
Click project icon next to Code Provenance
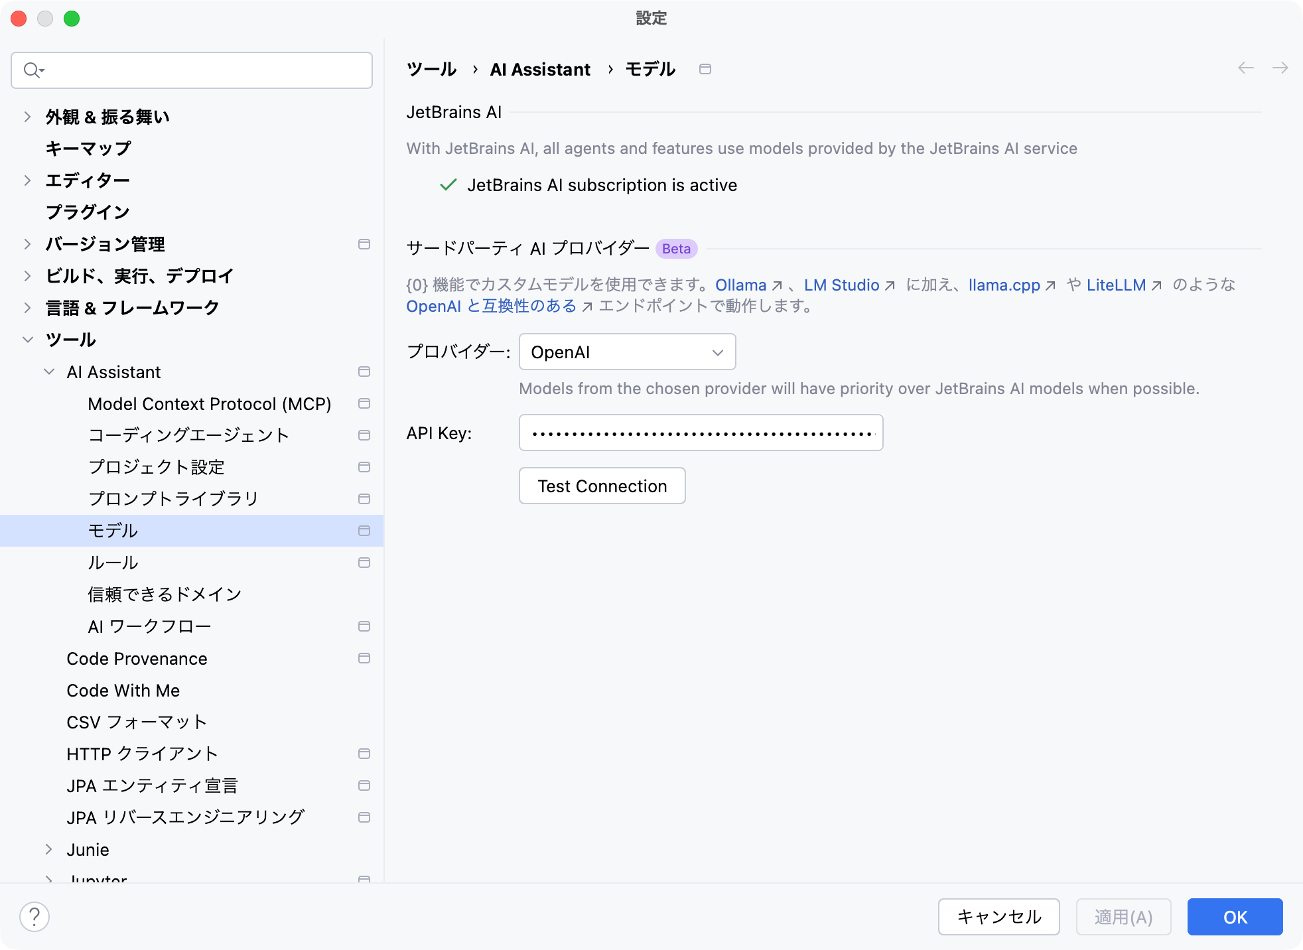point(364,658)
